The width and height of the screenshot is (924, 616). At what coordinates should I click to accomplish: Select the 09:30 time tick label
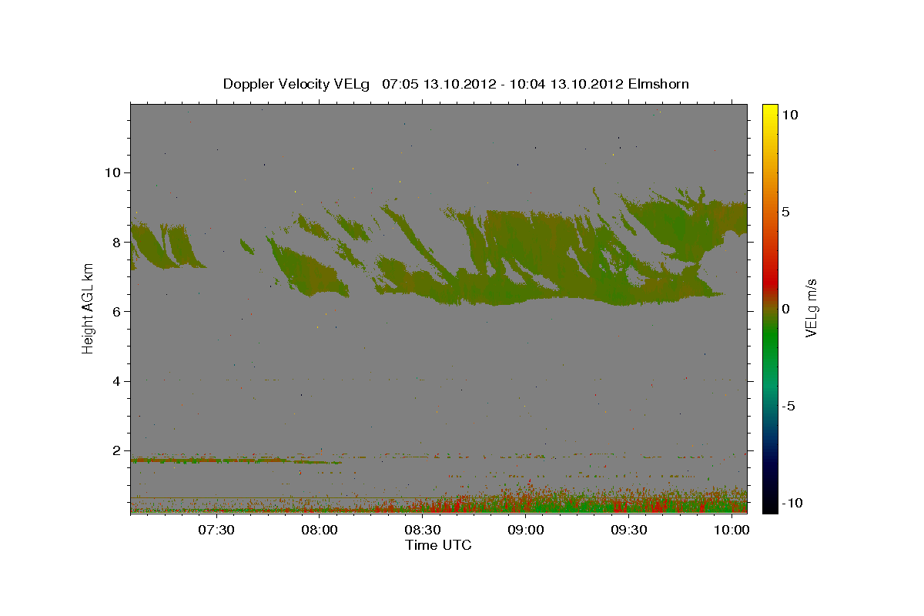629,531
